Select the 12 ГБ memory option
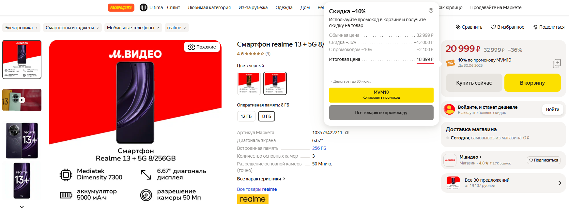Image resolution: width=569 pixels, height=212 pixels. pyautogui.click(x=246, y=116)
